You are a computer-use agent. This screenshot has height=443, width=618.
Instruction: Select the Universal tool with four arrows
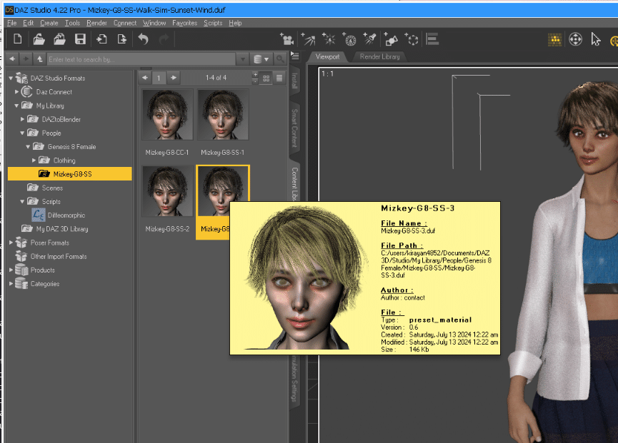(x=575, y=39)
